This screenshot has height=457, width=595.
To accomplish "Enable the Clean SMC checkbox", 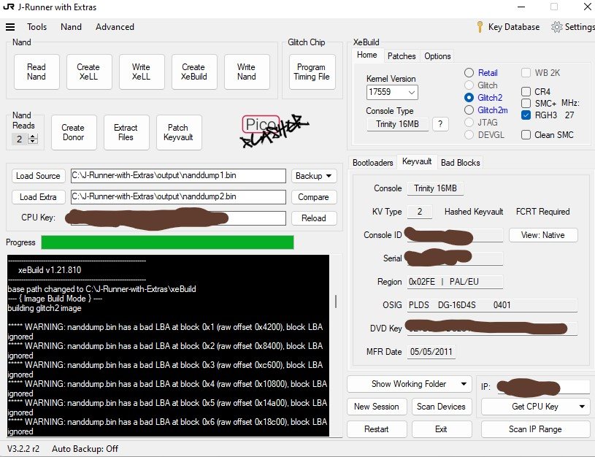I will tap(526, 135).
